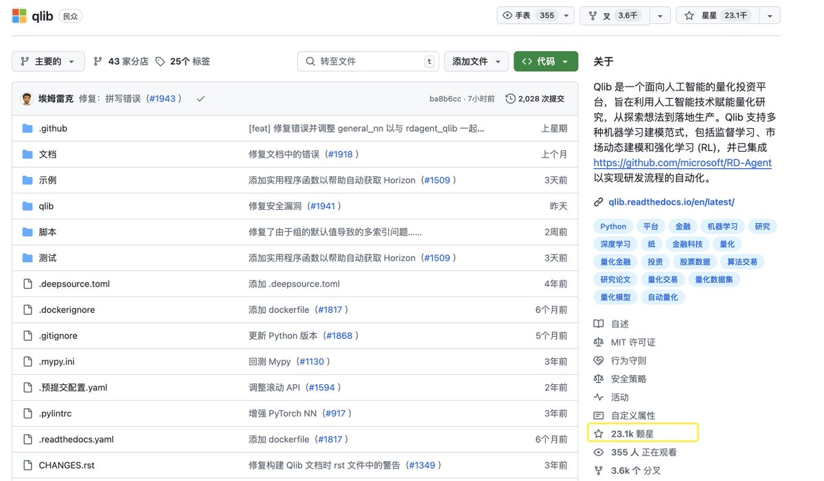This screenshot has height=481, width=824.
Task: Select the 量化数据集 topic tag
Action: [714, 279]
